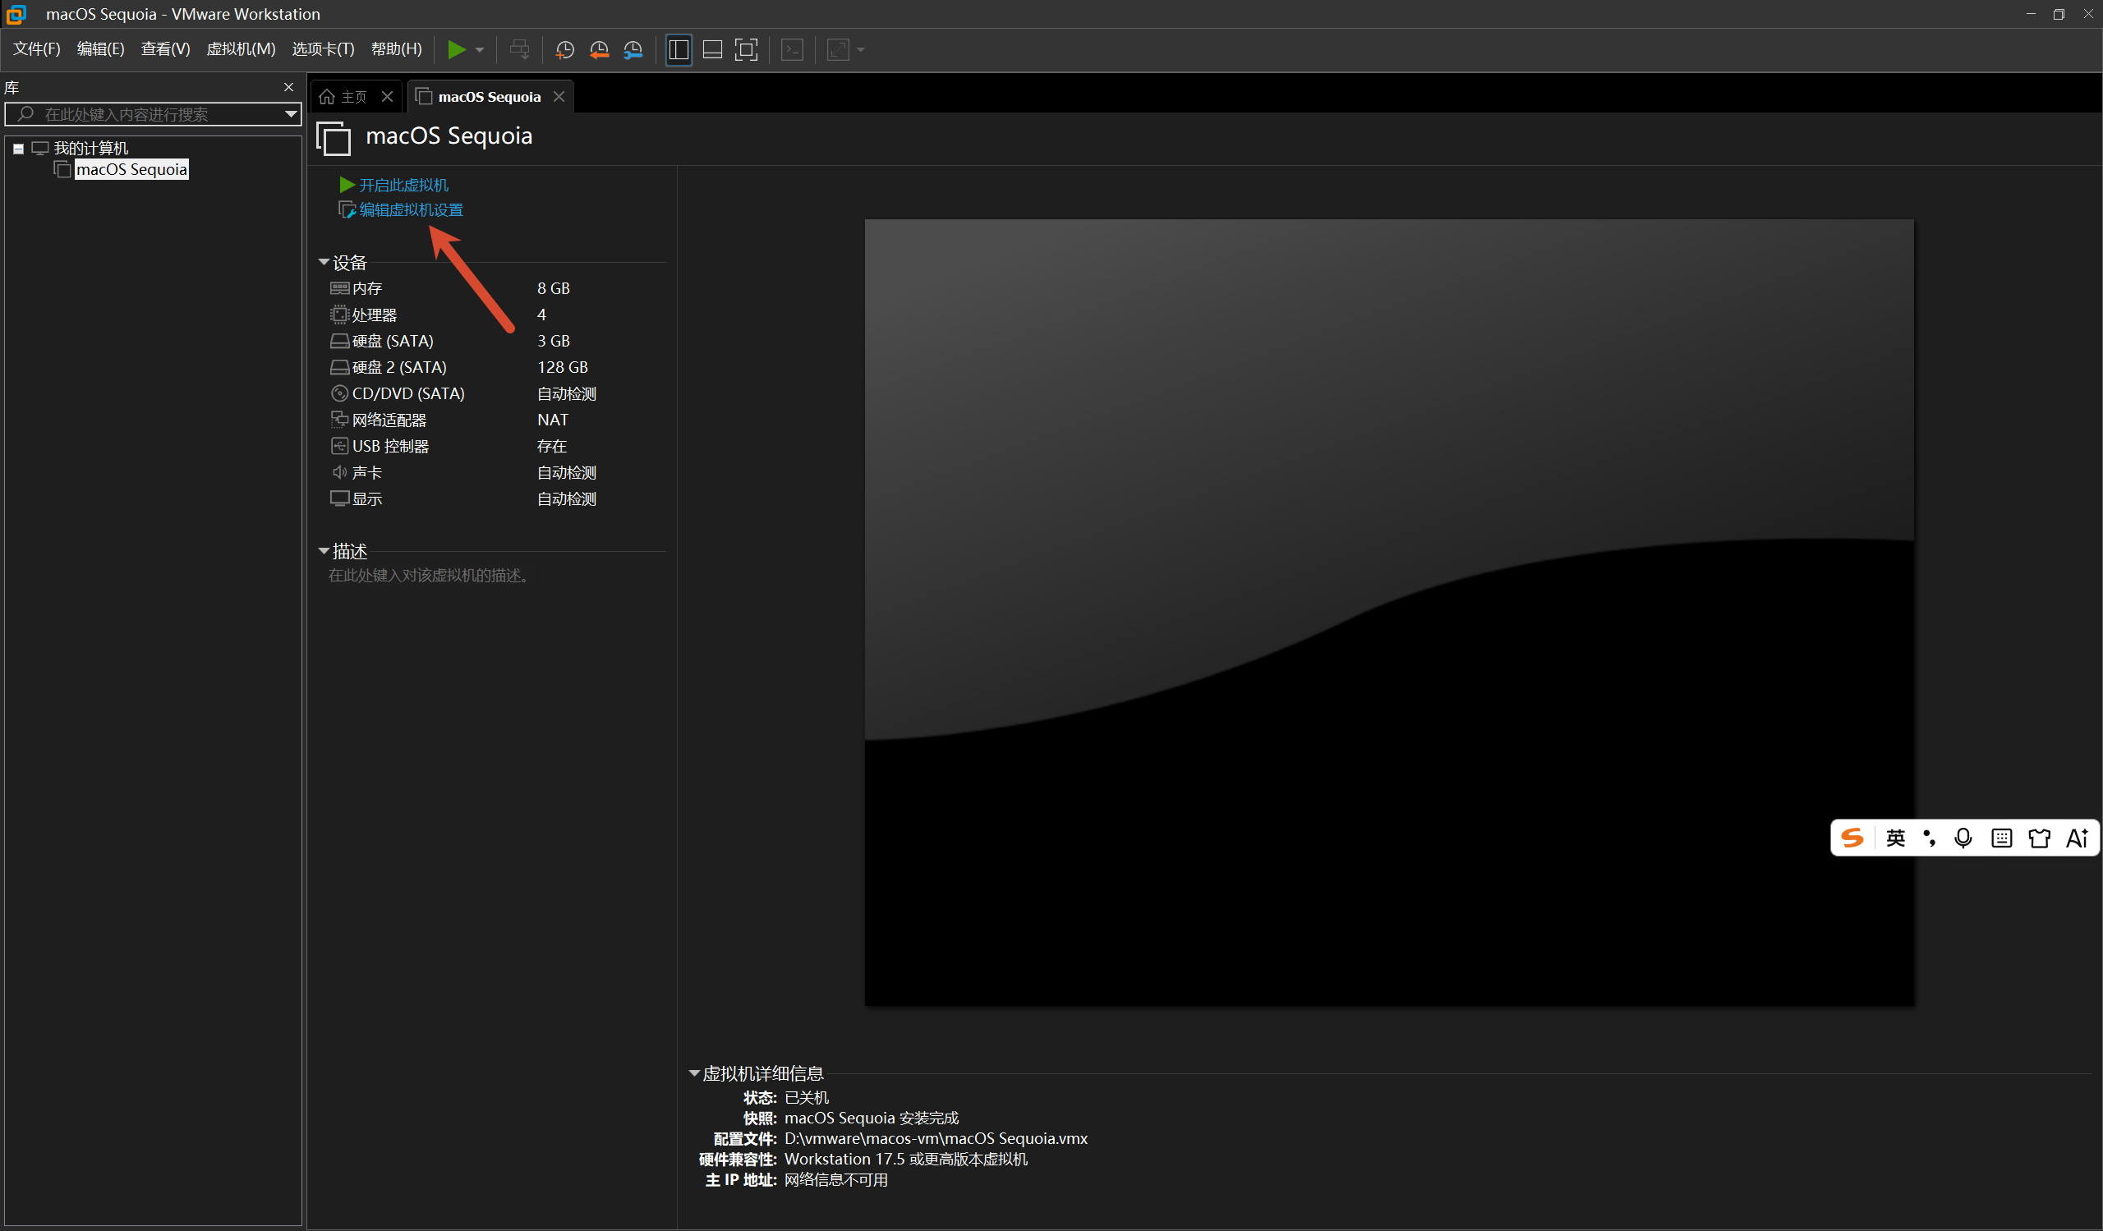Click the skin shirt icon on the input bar

[2040, 838]
